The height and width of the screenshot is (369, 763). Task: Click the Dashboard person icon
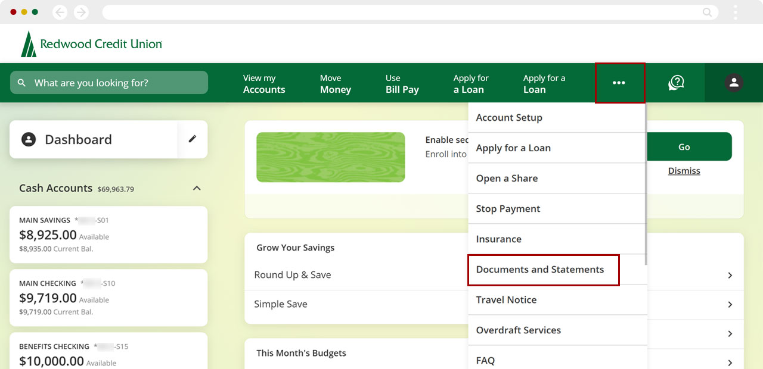pos(28,139)
